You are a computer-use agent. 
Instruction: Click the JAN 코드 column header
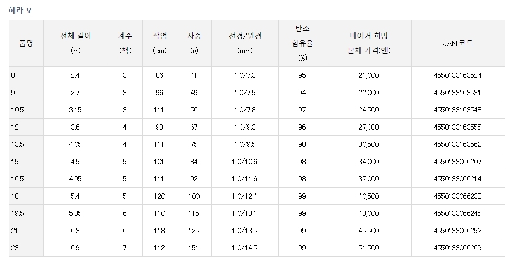click(x=458, y=43)
